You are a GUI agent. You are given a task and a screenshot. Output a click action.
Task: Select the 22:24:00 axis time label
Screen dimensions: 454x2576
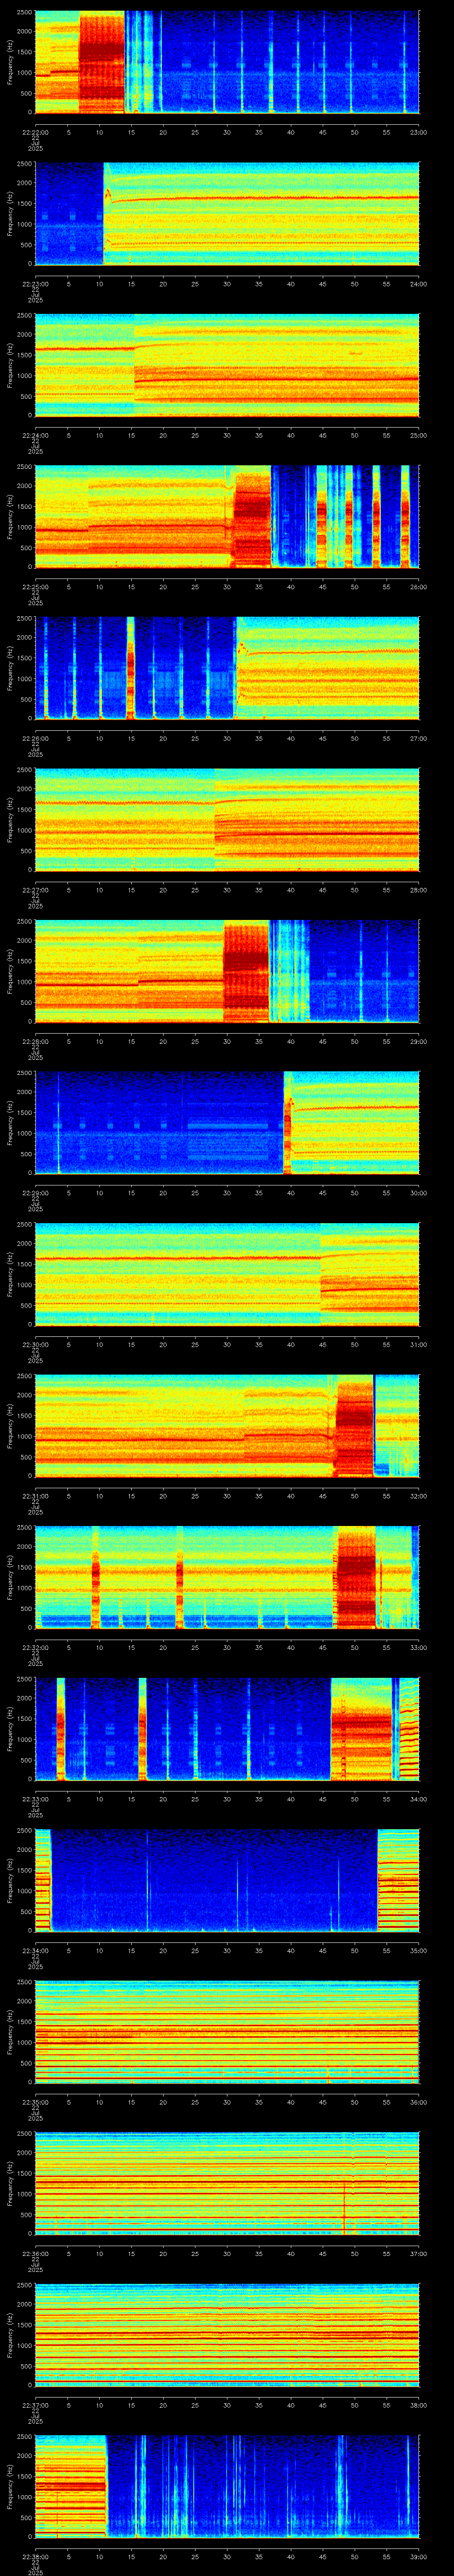[x=35, y=435]
